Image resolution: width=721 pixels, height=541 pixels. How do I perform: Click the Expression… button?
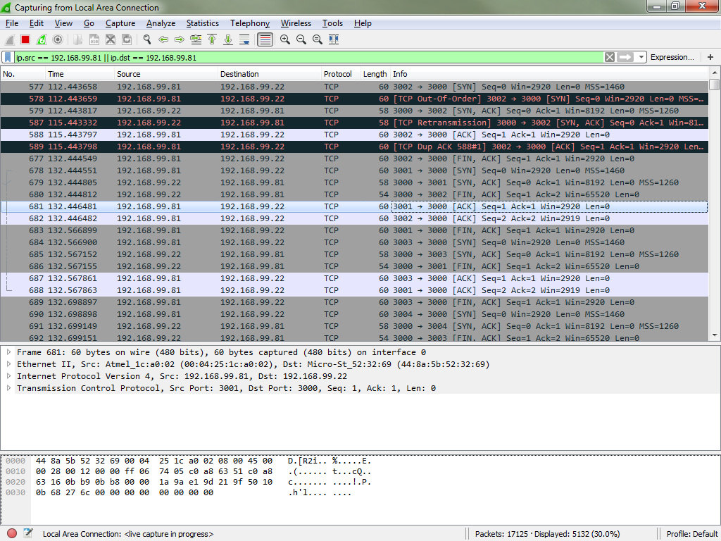pyautogui.click(x=672, y=58)
